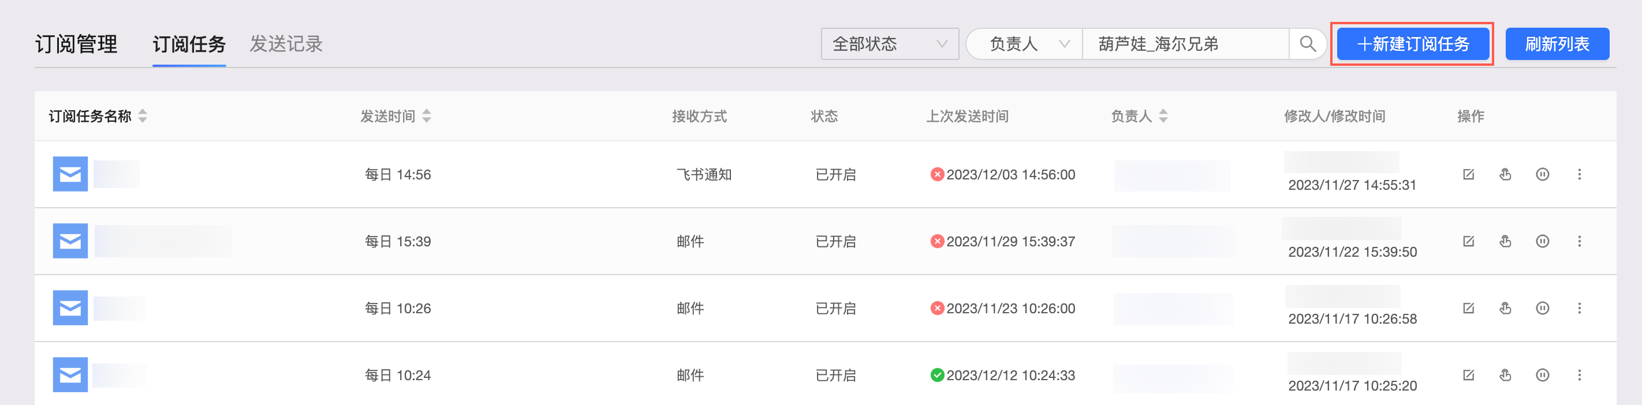Open the three-dot menu for the 每日 10:26 task

[1579, 308]
